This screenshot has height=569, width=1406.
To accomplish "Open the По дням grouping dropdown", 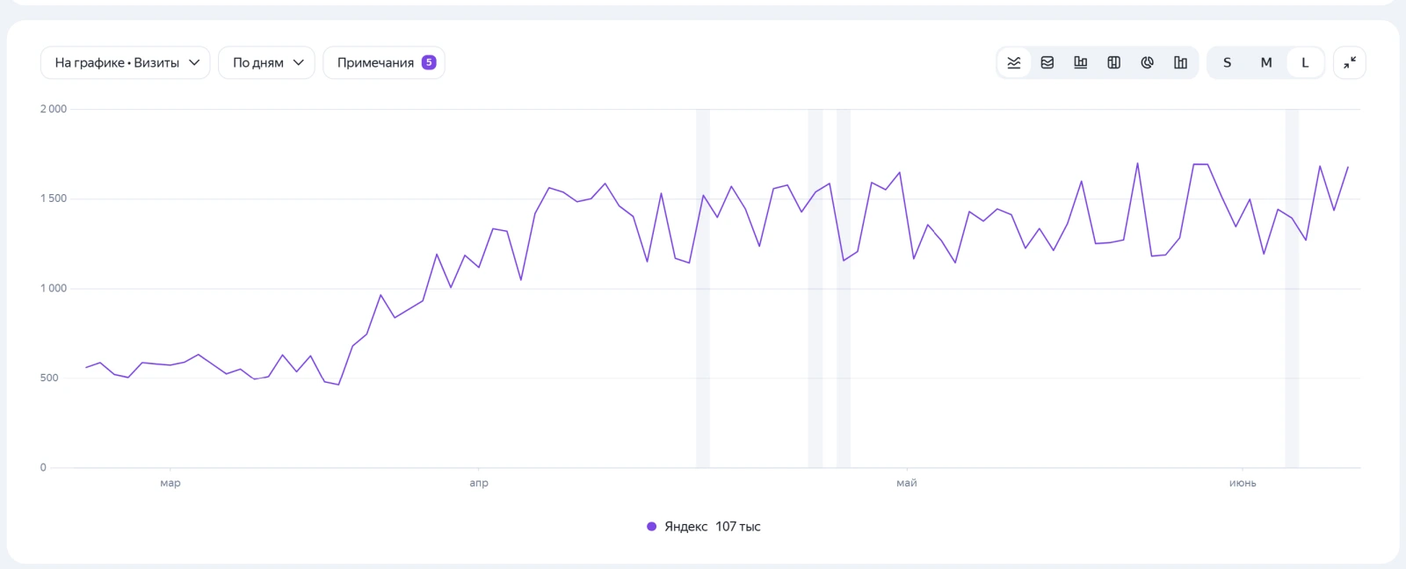I will [x=267, y=62].
